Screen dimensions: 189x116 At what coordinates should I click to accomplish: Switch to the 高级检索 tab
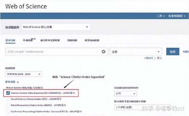tap(72, 40)
